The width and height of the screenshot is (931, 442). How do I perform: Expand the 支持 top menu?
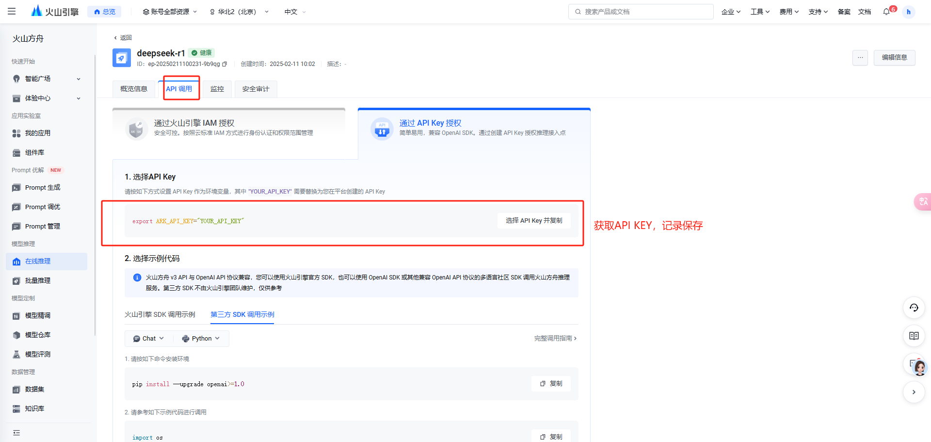818,12
